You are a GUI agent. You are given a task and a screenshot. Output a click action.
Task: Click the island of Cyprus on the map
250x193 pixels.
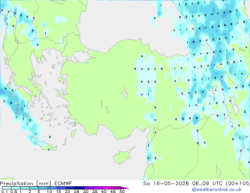[123, 156]
